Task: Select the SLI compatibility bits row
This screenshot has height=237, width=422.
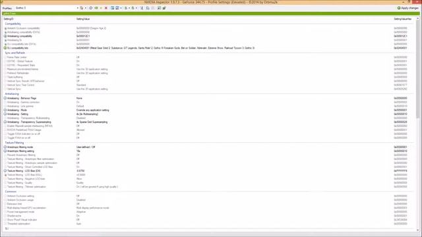Action: coord(208,48)
